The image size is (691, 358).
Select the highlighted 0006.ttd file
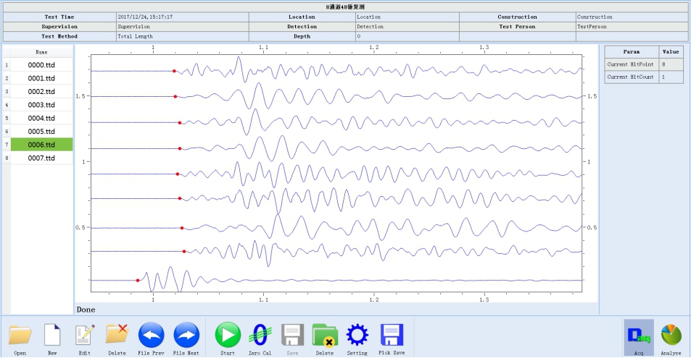tap(41, 145)
